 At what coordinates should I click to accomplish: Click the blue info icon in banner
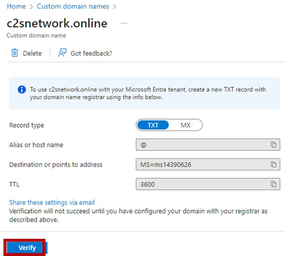(22, 90)
